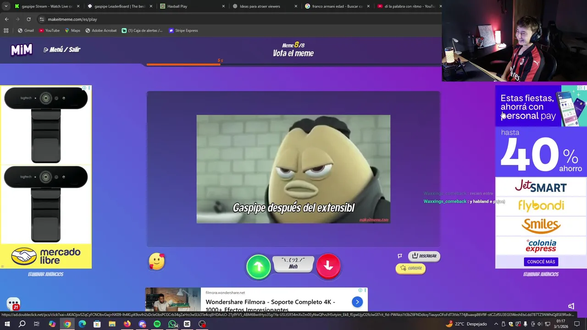Upvote the meme with green arrow
587x330 pixels.
click(259, 266)
